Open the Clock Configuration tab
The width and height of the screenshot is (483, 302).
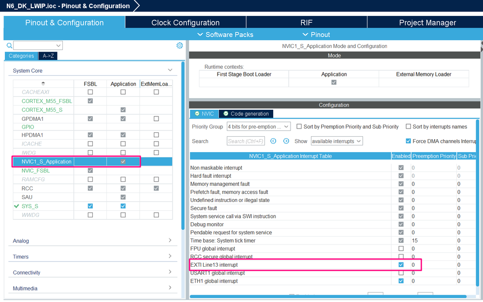pyautogui.click(x=186, y=23)
